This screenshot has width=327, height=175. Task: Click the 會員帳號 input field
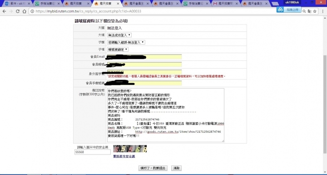pos(144,65)
